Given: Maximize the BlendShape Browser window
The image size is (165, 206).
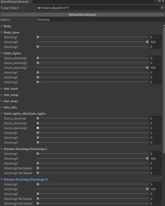Looking at the screenshot, I should pos(159,1).
